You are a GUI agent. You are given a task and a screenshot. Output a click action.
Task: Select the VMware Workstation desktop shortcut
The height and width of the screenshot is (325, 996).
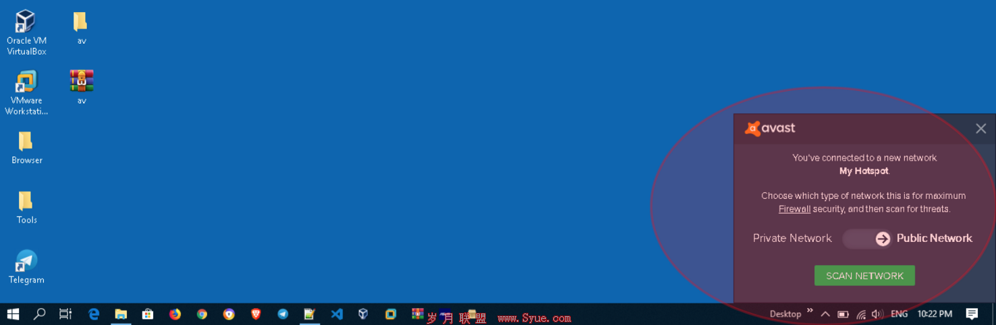(26, 93)
